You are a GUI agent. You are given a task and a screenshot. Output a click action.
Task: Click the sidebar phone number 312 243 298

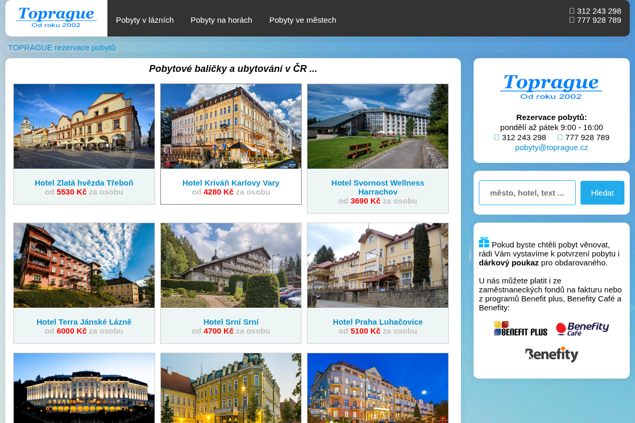pos(524,137)
